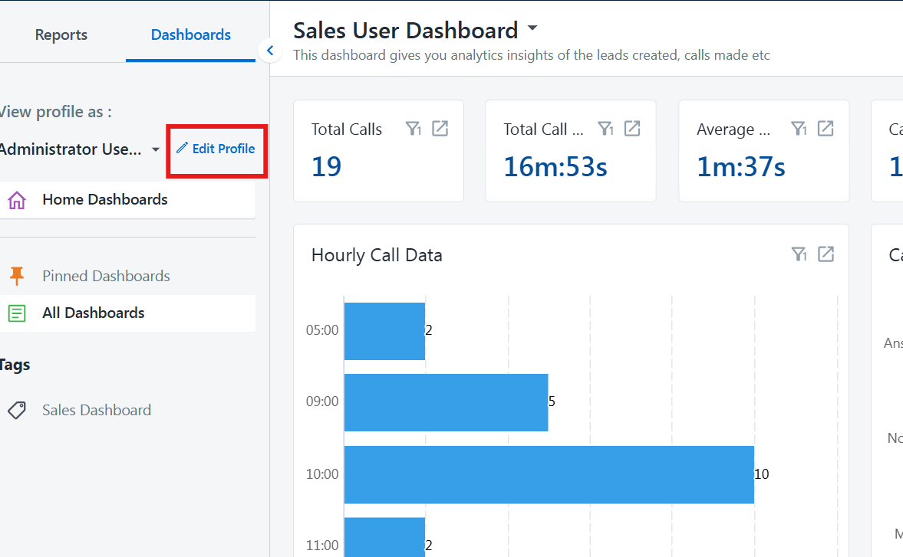The image size is (903, 557).
Task: Click filter icon on Hourly Call Data
Action: [799, 254]
